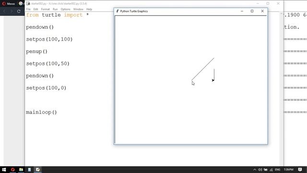The height and width of the screenshot is (173, 307).
Task: Maximize the Python Turtle Graphics window
Action: (x=252, y=11)
